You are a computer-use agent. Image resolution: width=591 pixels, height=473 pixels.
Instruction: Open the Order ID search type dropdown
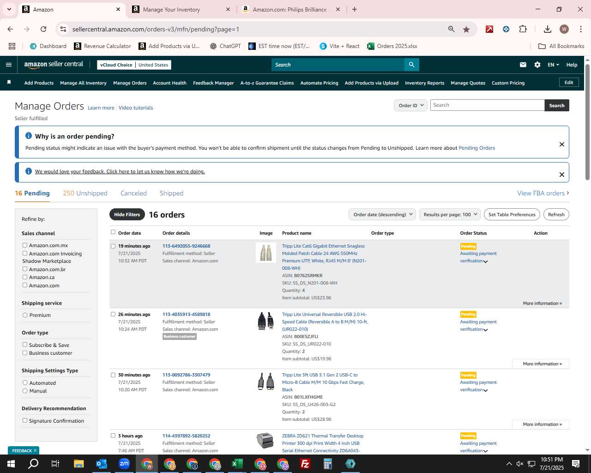[x=411, y=105]
